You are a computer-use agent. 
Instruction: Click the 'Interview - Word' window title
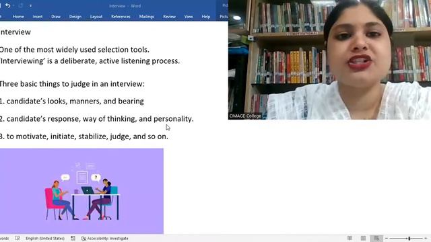pos(125,6)
